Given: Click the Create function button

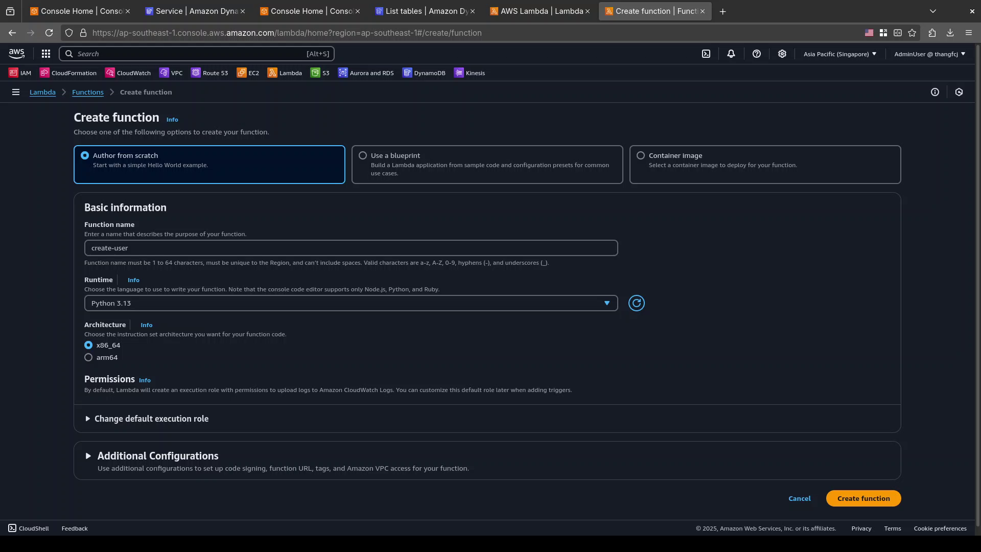Looking at the screenshot, I should 863,499.
